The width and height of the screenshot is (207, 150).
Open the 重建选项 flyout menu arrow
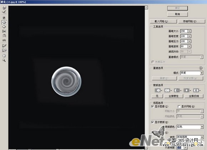point(201,68)
